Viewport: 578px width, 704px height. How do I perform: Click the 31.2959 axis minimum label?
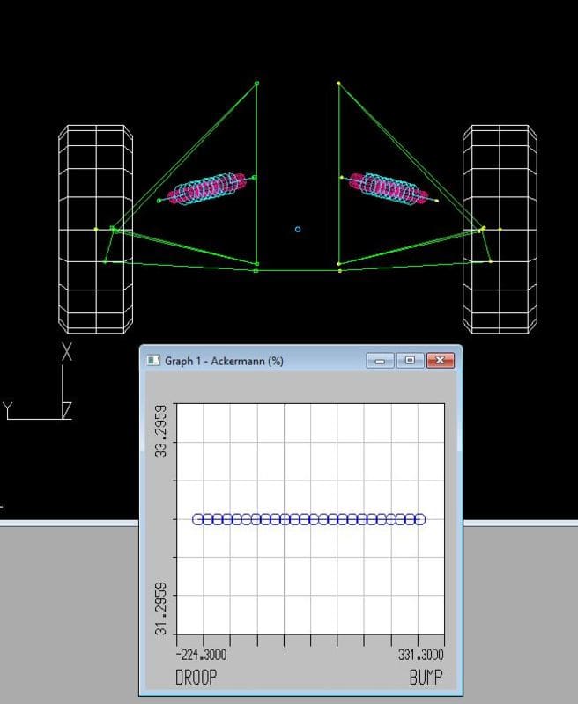pos(161,609)
